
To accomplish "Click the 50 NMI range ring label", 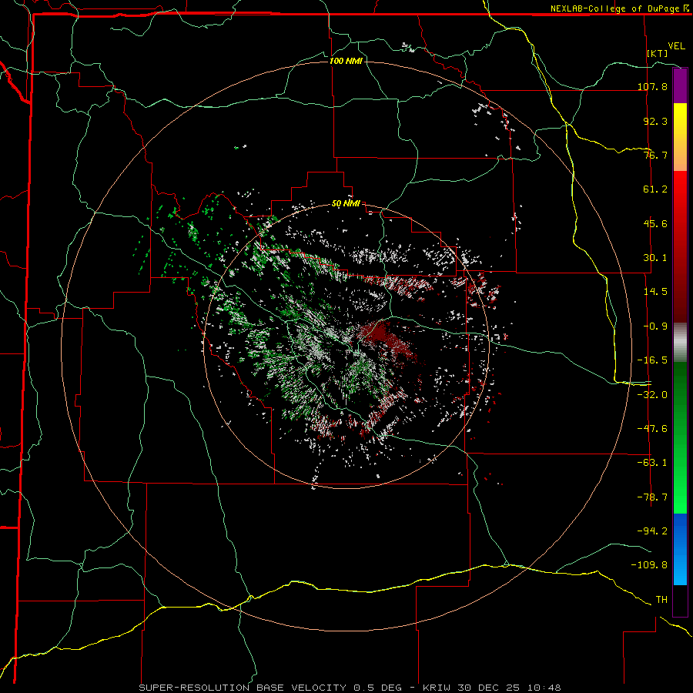I will (346, 204).
